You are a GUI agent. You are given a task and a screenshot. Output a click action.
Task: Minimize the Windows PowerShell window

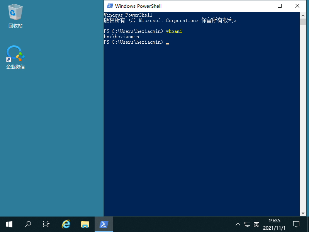coord(262,6)
